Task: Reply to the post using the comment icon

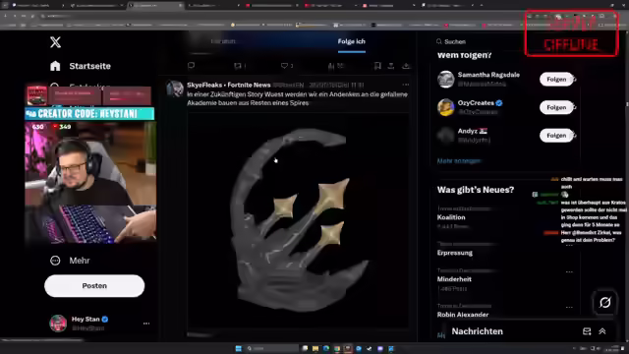Action: pos(191,66)
